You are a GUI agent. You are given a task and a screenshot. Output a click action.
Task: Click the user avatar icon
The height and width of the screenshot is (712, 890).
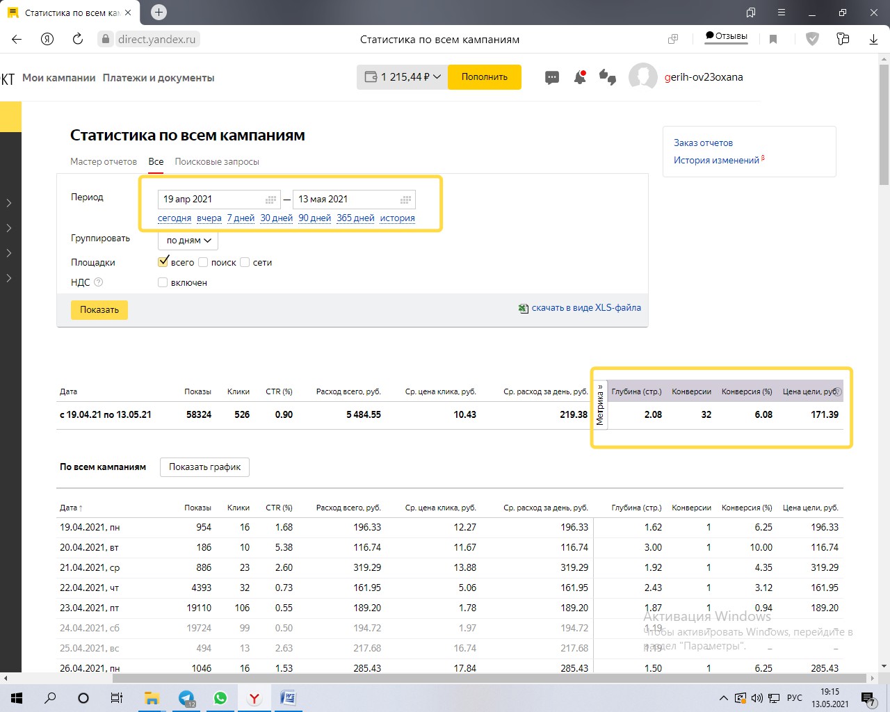(x=643, y=77)
